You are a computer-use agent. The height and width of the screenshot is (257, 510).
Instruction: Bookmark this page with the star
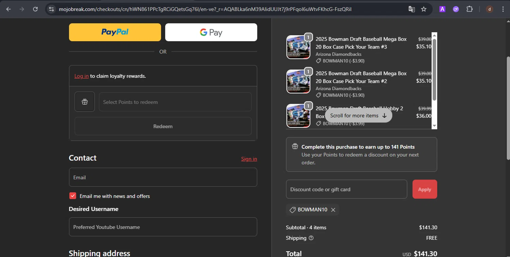pyautogui.click(x=424, y=9)
